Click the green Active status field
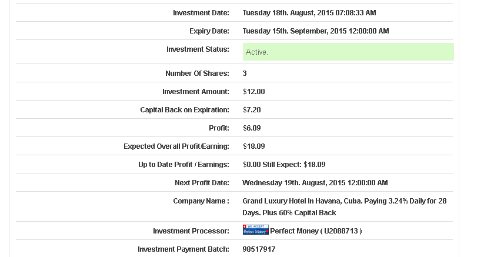The width and height of the screenshot is (484, 257). (348, 52)
